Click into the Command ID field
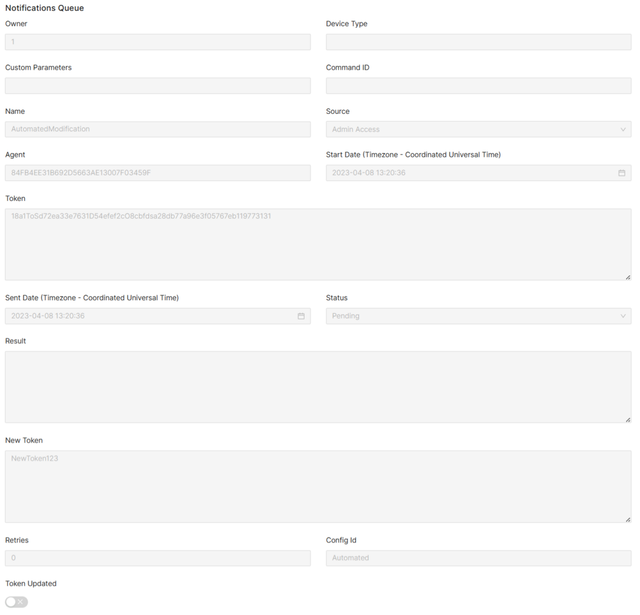This screenshot has height=615, width=640. coord(478,86)
